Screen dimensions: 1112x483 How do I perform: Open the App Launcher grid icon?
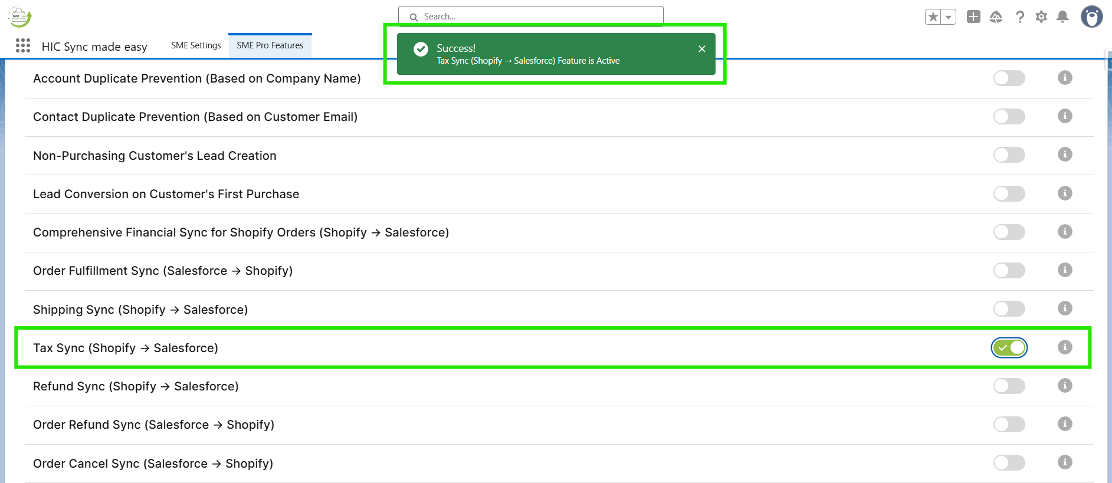(23, 46)
